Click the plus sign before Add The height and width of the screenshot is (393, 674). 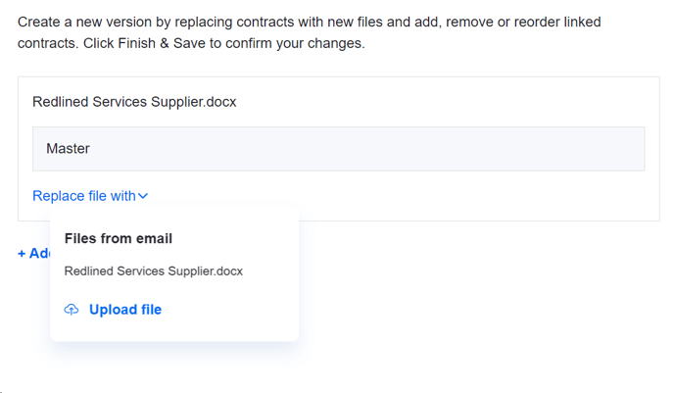pos(22,253)
